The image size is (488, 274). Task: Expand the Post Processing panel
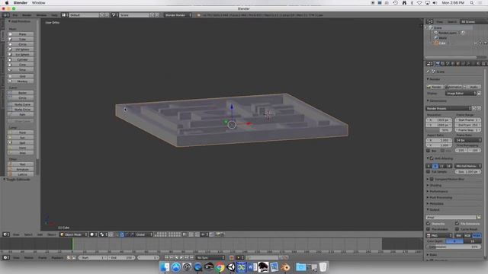[x=440, y=198]
